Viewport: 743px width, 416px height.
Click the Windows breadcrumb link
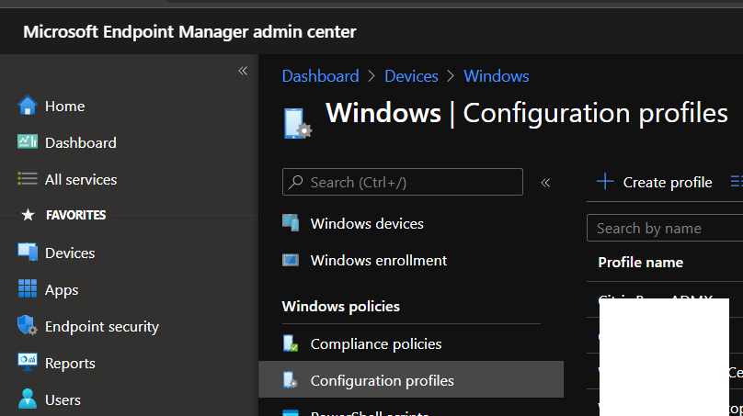click(497, 76)
